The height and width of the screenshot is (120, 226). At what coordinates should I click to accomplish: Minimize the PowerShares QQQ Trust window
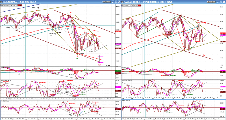click(x=218, y=1)
